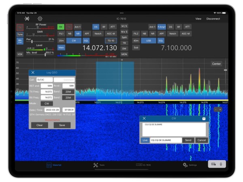The height and width of the screenshot is (182, 243).
Task: Close the Log QSO panel
Action: pyautogui.click(x=33, y=73)
